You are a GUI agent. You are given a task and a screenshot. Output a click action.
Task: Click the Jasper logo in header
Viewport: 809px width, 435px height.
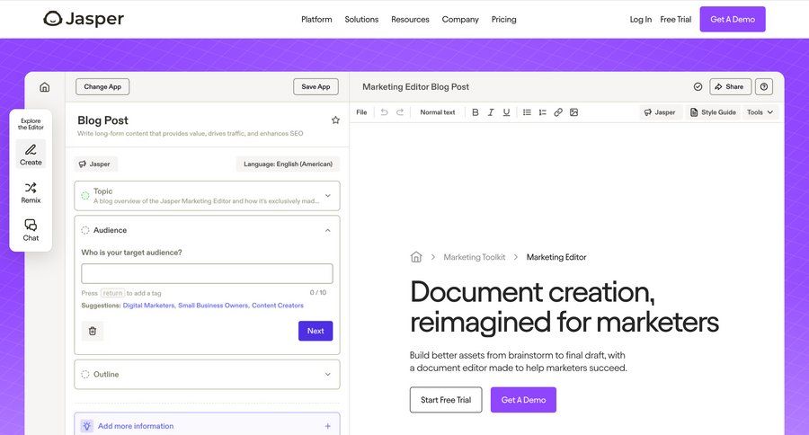click(84, 19)
